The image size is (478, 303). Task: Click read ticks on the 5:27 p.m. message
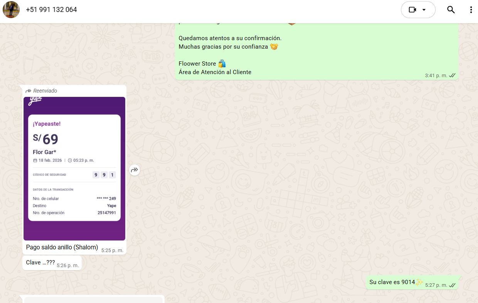(x=453, y=285)
